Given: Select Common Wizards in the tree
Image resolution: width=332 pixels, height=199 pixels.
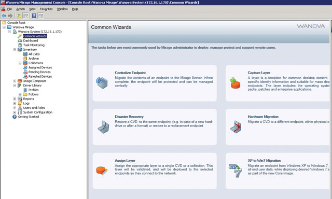Looking at the screenshot, I should [x=35, y=36].
